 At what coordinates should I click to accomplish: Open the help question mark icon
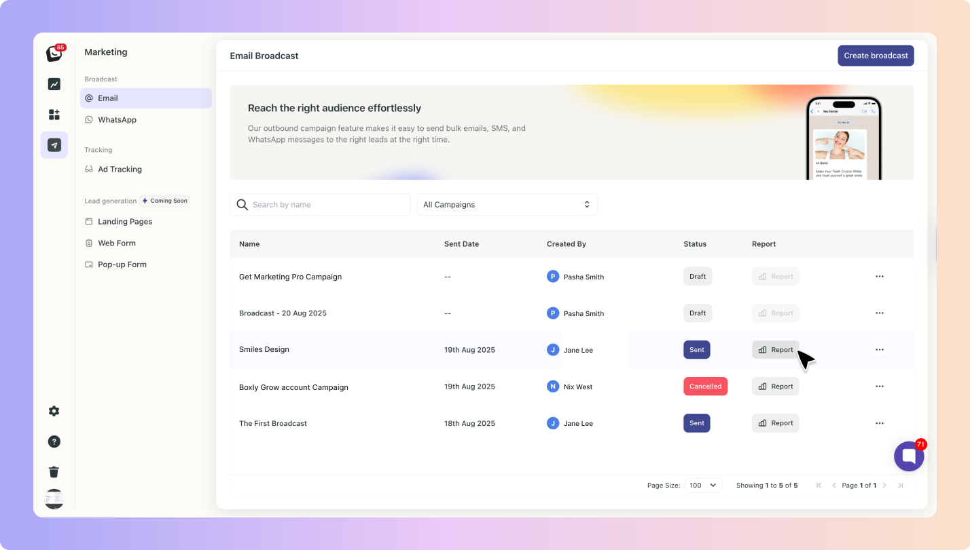pos(54,441)
